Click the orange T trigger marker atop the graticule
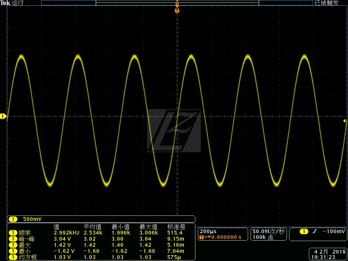 177,10
